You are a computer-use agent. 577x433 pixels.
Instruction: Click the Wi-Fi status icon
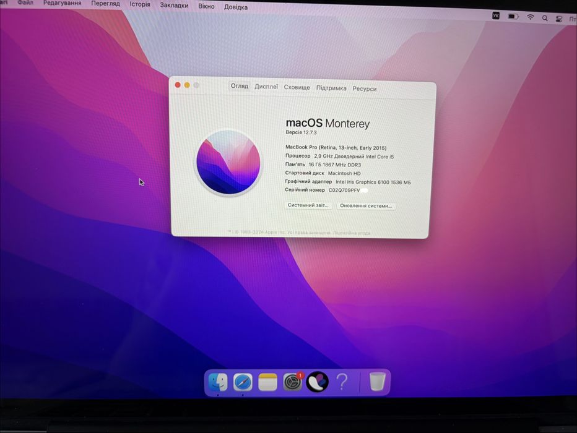[x=531, y=17]
